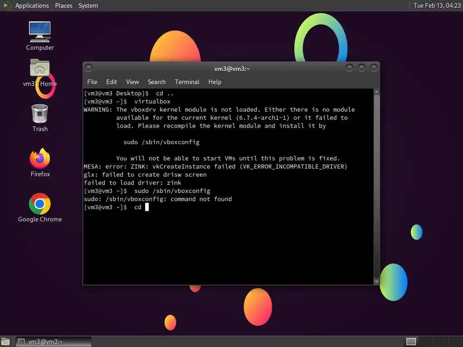Open the Places menu
Image resolution: width=463 pixels, height=347 pixels.
[x=63, y=5]
